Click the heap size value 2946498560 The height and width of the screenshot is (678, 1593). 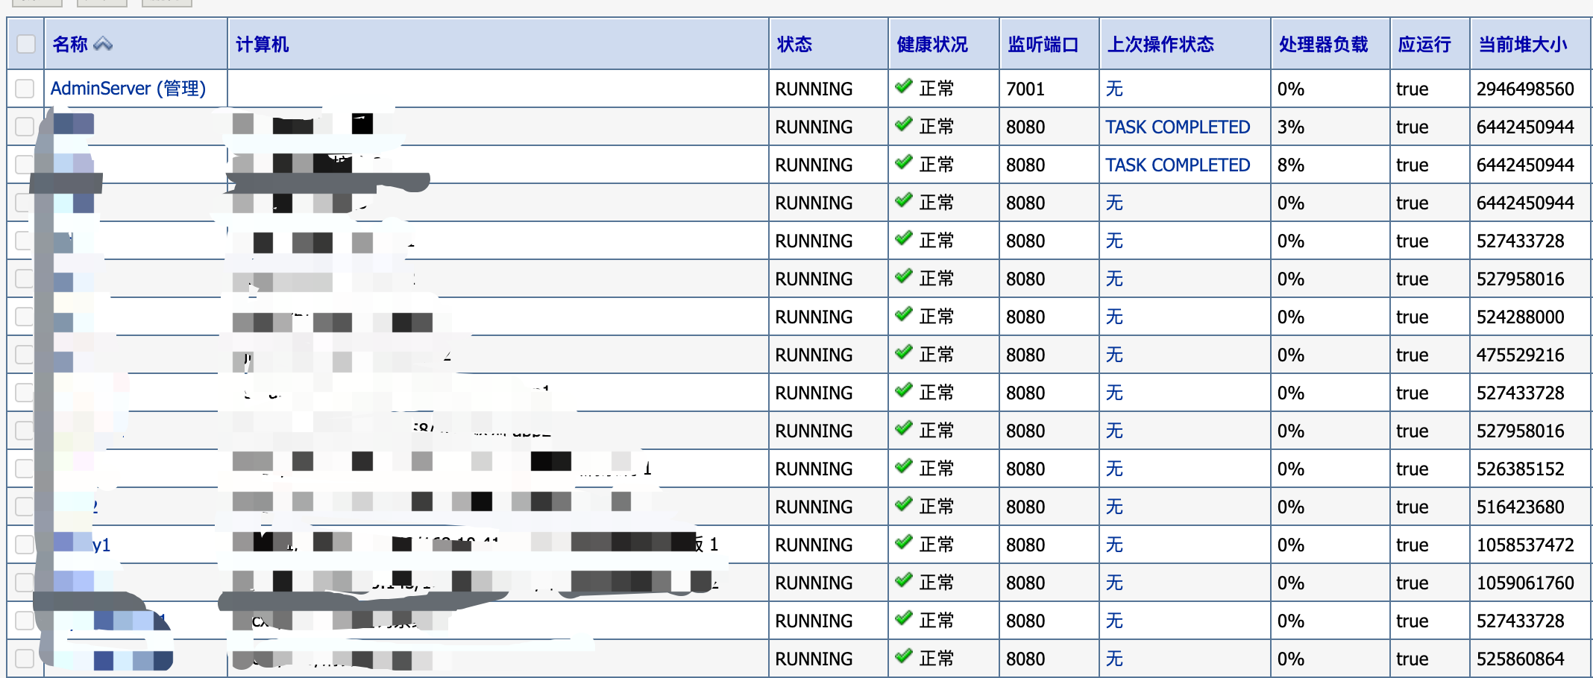(x=1525, y=89)
